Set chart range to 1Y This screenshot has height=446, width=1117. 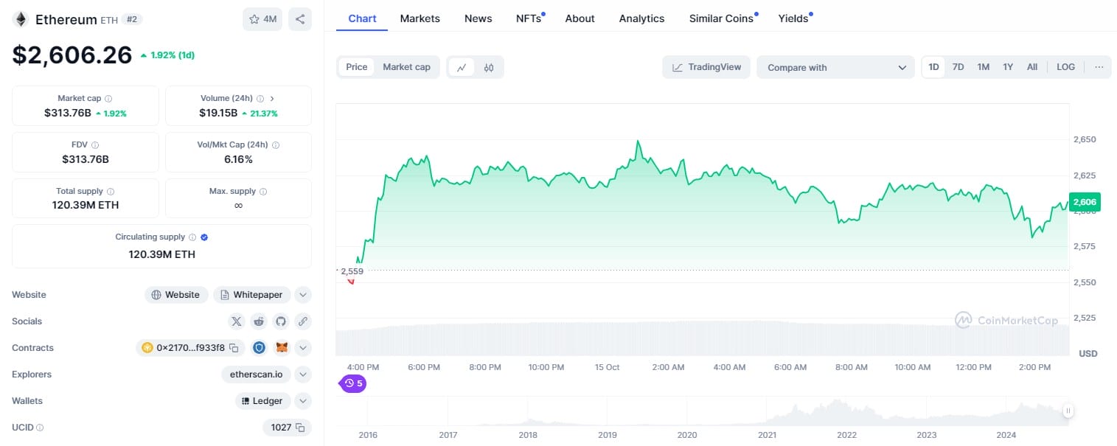pos(1008,67)
